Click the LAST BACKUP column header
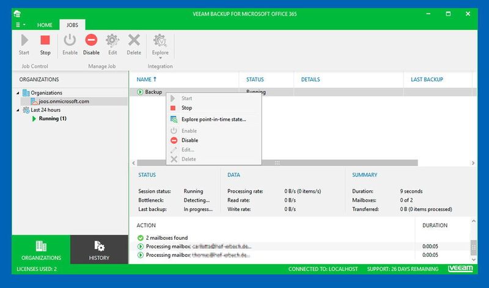 tap(427, 79)
